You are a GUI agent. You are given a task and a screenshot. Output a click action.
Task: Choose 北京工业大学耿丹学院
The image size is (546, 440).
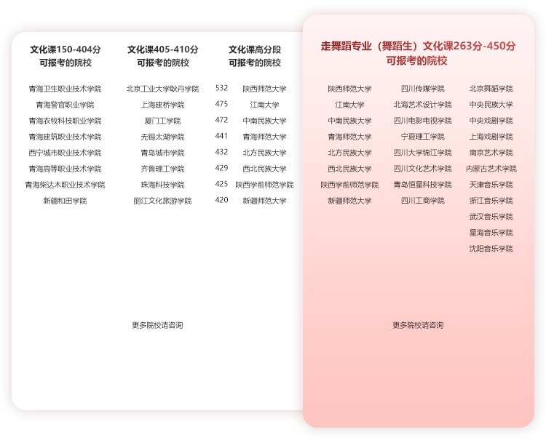[162, 89]
